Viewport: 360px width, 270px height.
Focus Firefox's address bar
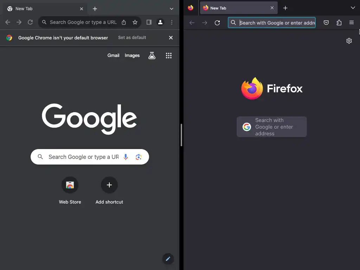click(272, 22)
